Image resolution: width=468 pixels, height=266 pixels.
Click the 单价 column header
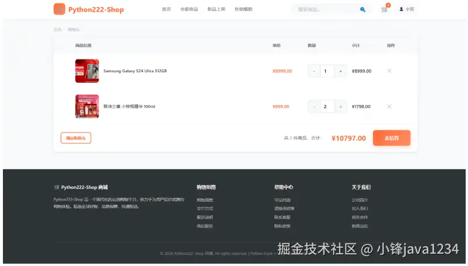click(x=276, y=45)
